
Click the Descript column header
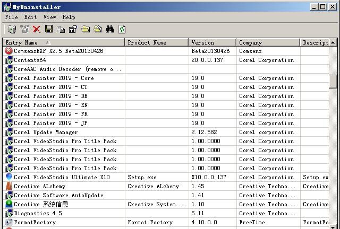click(x=314, y=42)
